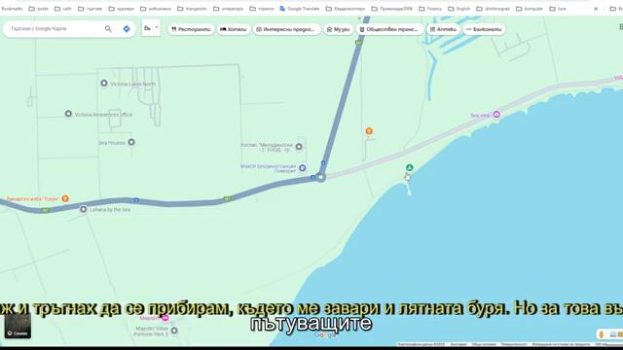The width and height of the screenshot is (623, 350).
Task: Open the language/input dropdown next to search
Action: (151, 28)
